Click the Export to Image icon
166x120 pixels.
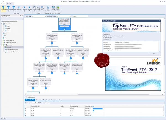click(58, 7)
